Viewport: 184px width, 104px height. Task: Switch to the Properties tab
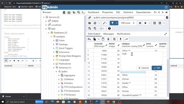coord(107,12)
